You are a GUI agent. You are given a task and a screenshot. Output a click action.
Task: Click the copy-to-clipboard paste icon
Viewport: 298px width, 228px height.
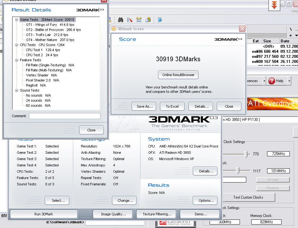point(148,20)
